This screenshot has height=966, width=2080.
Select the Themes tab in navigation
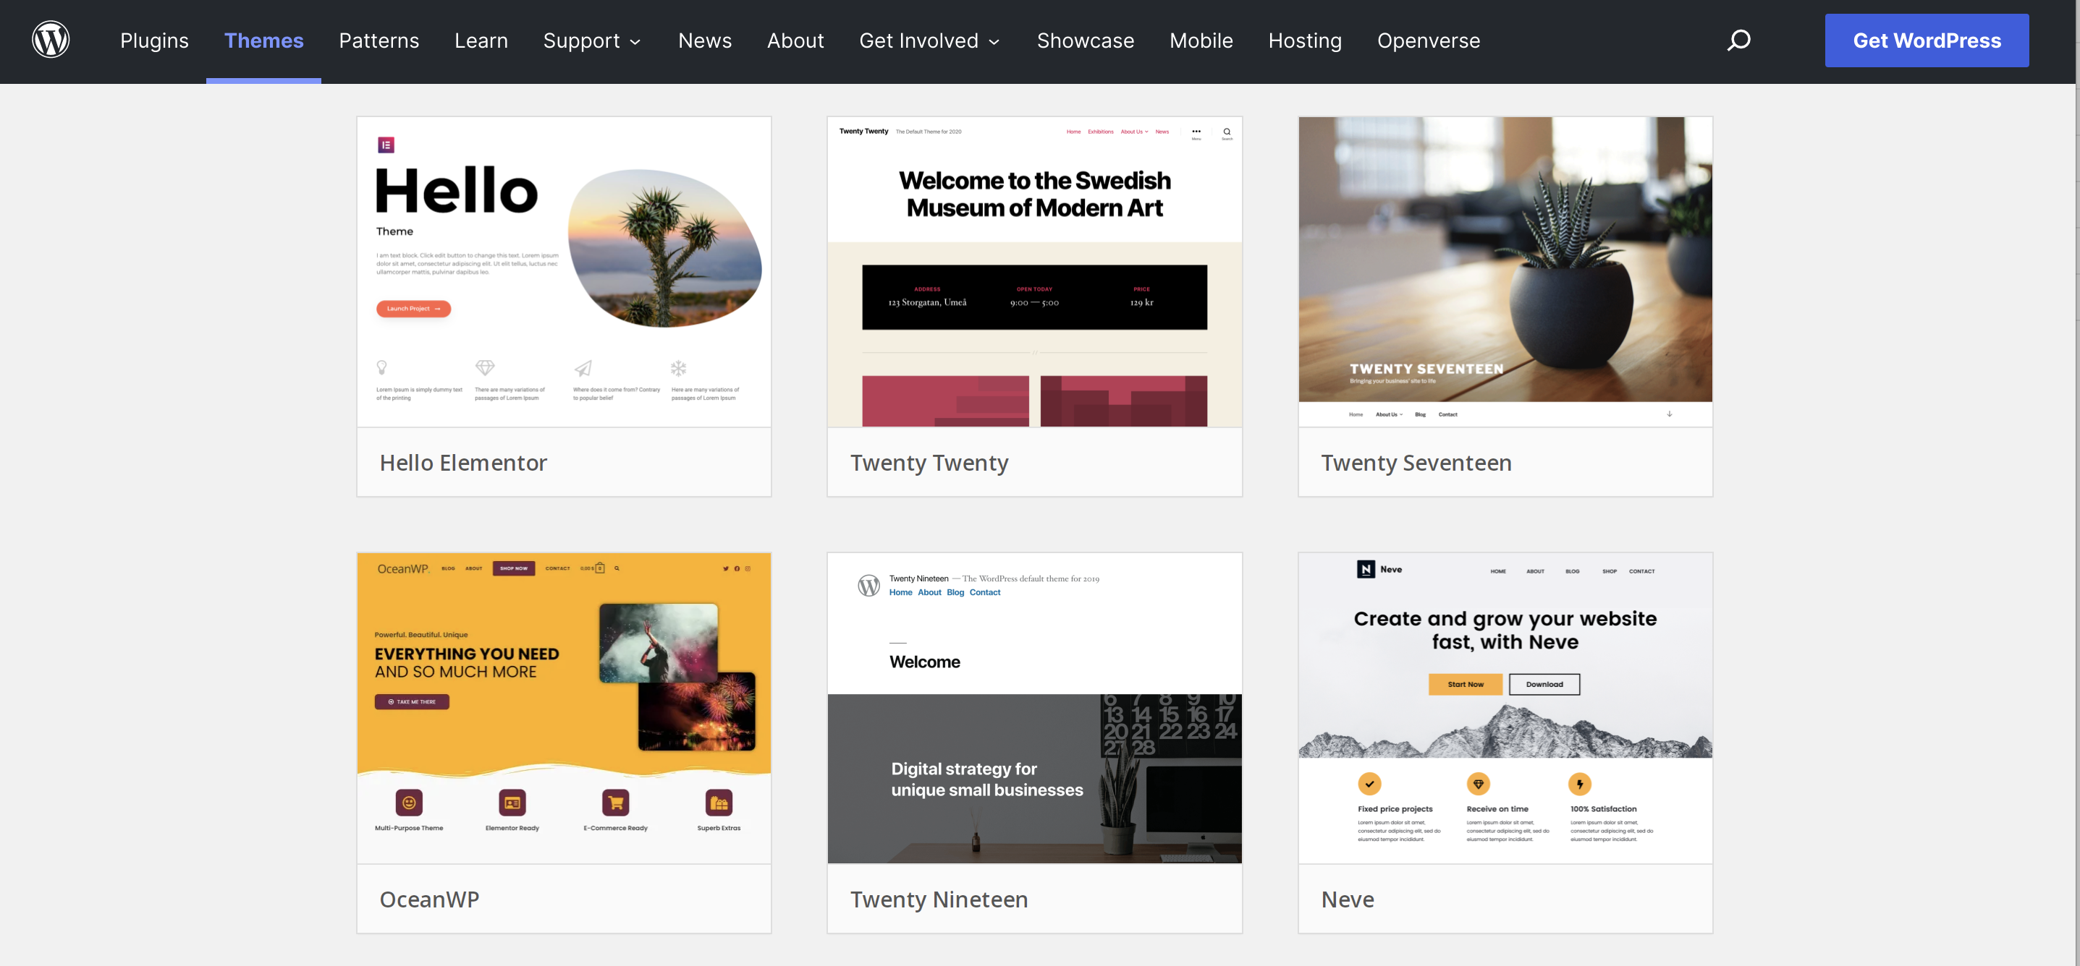pyautogui.click(x=263, y=40)
